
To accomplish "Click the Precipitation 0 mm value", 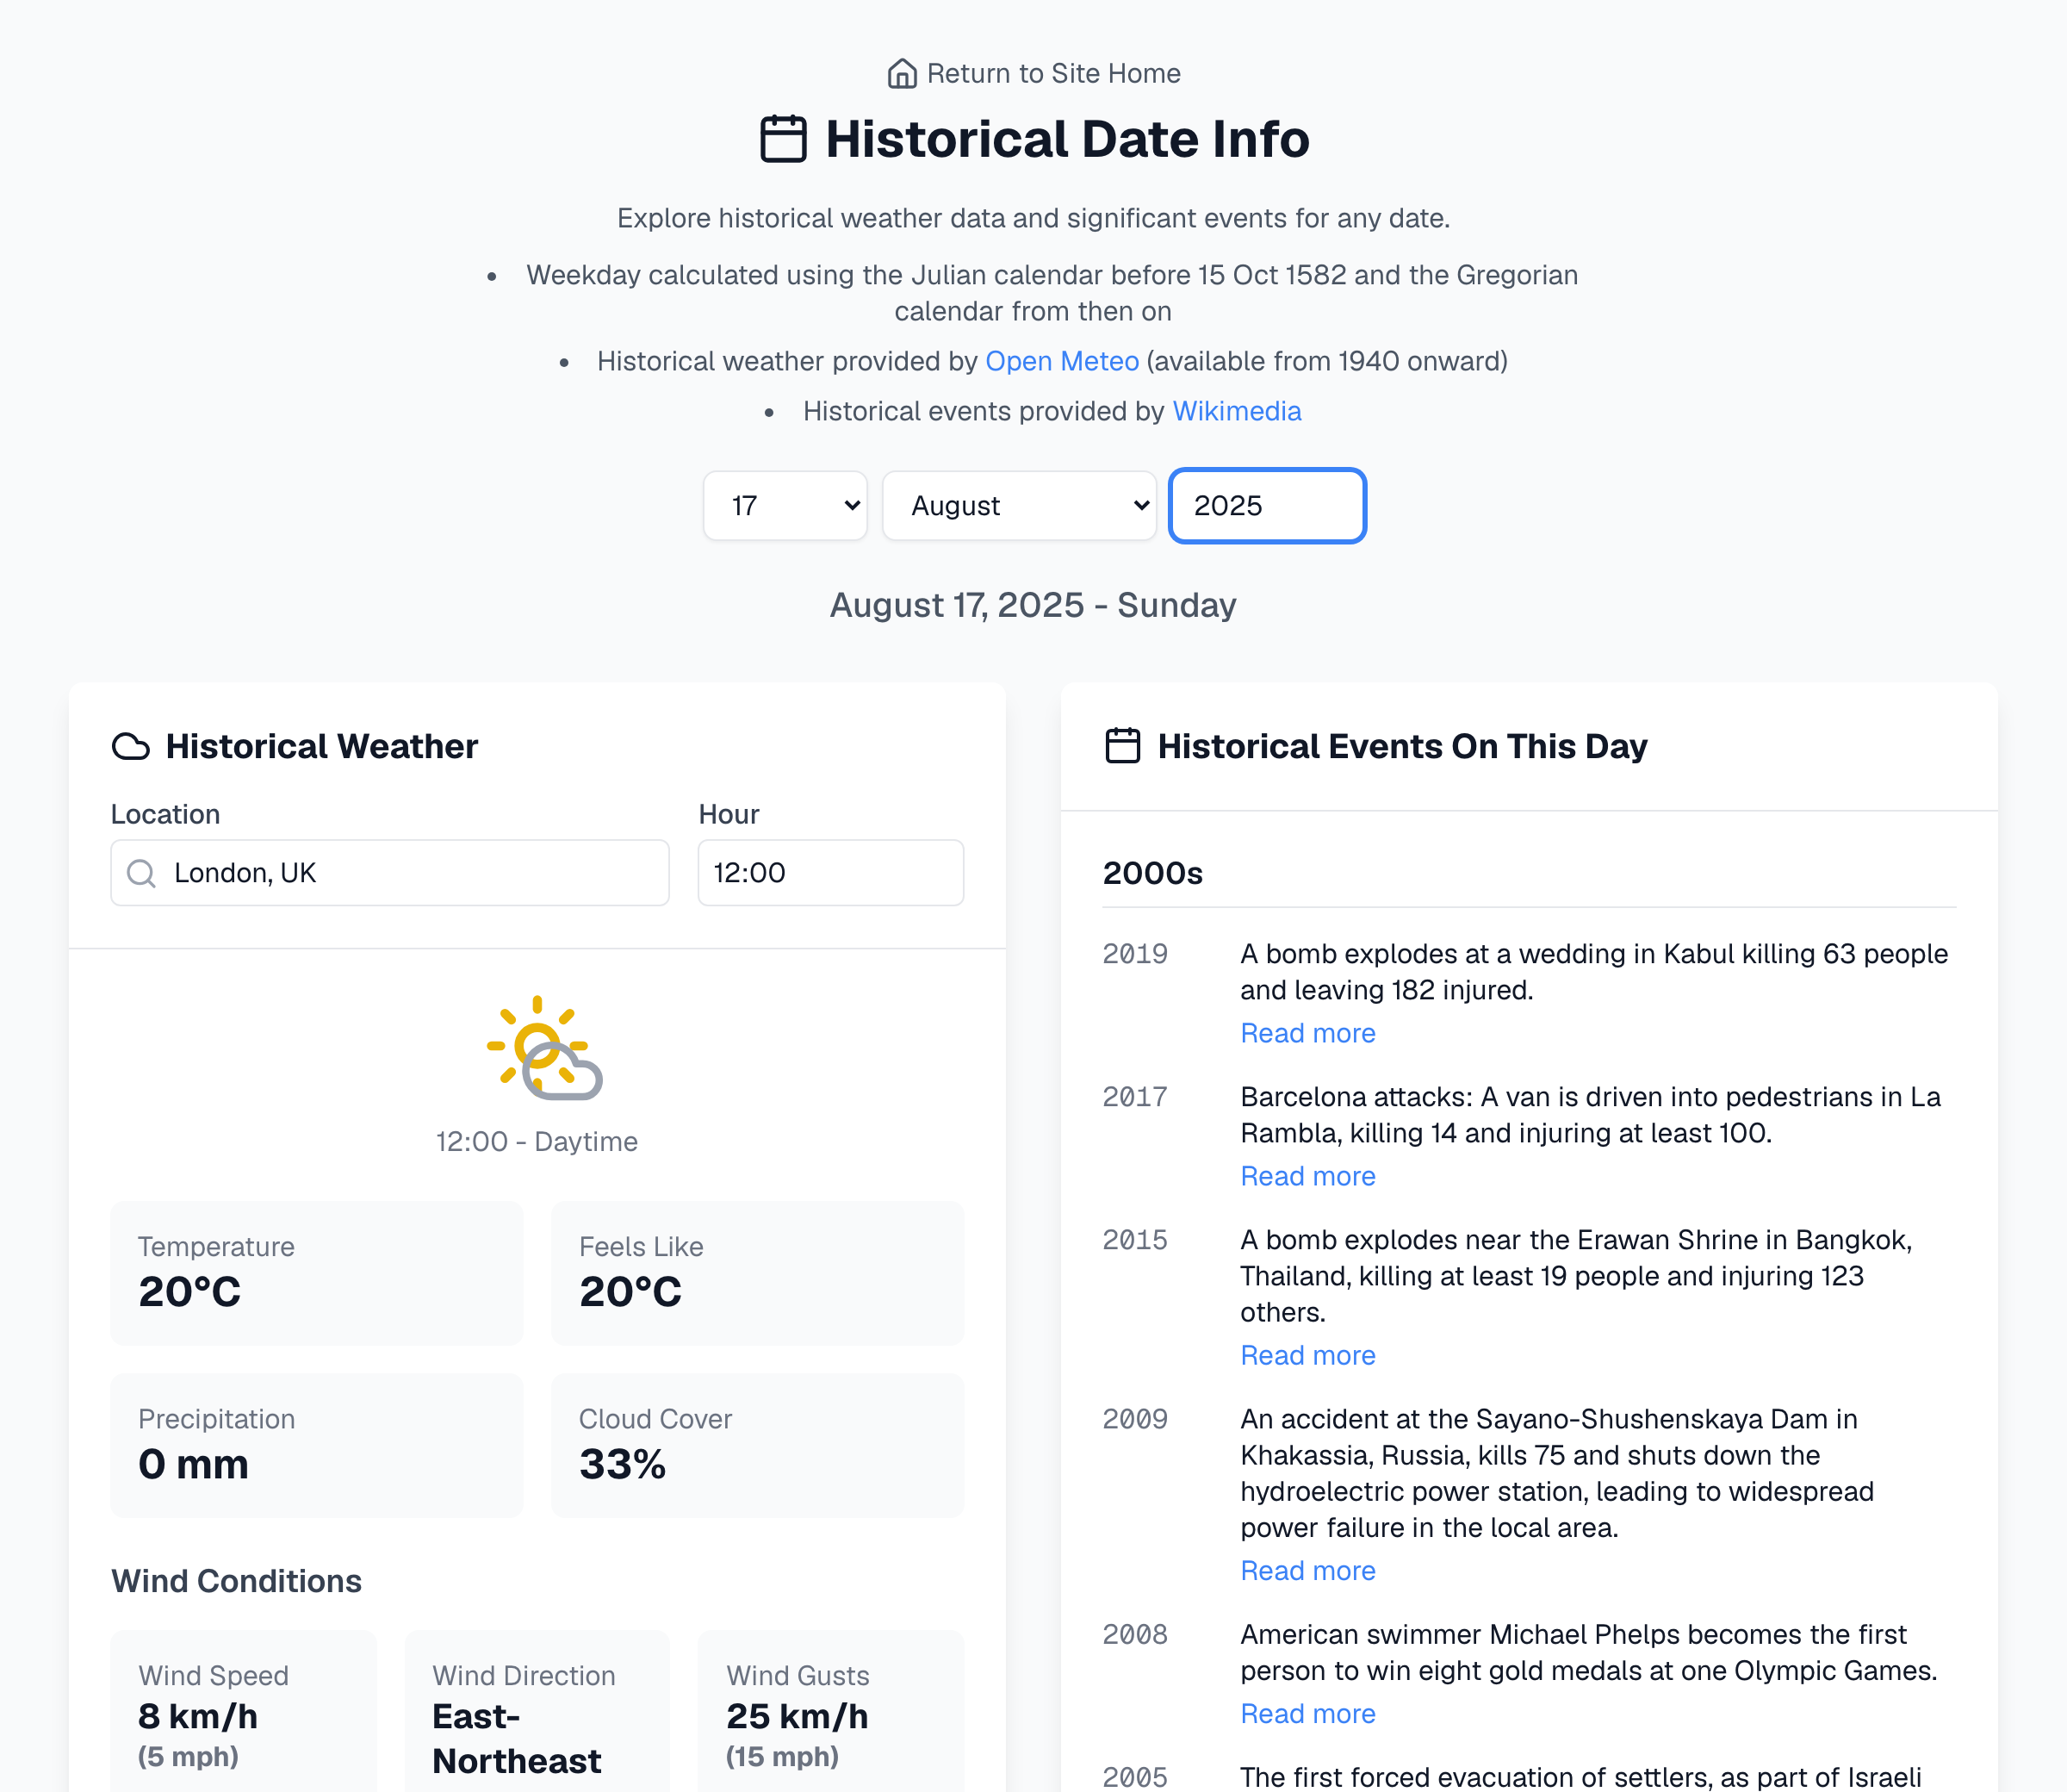I will (194, 1465).
